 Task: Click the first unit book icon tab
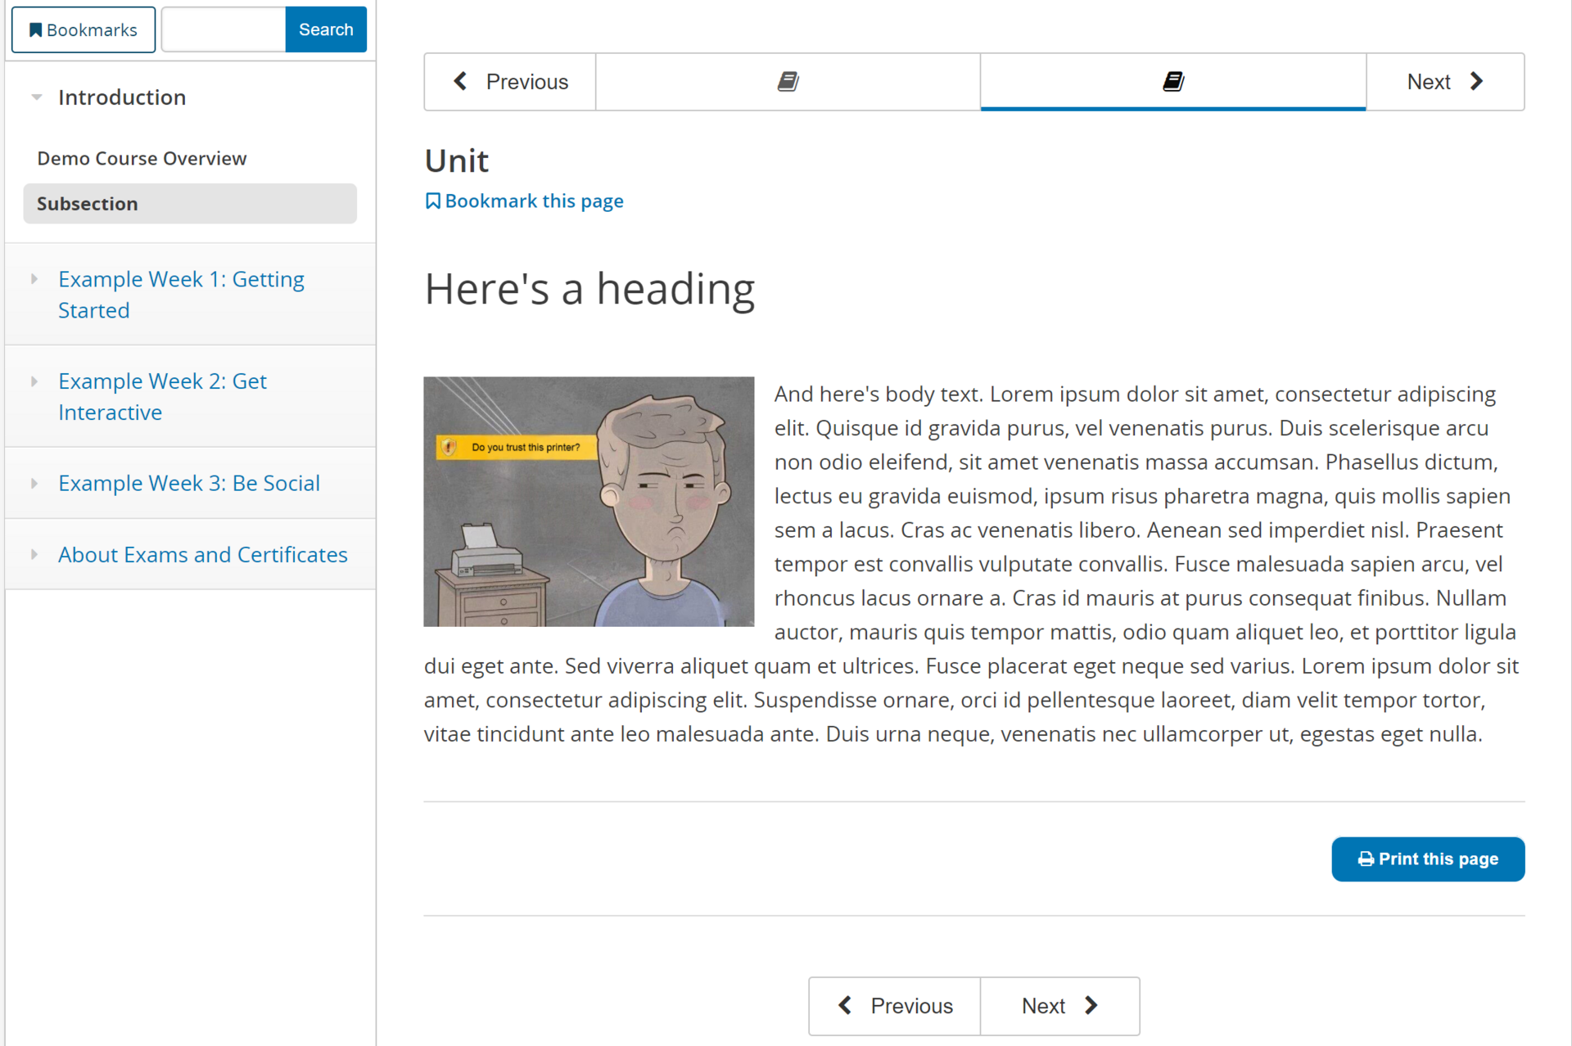click(x=788, y=82)
